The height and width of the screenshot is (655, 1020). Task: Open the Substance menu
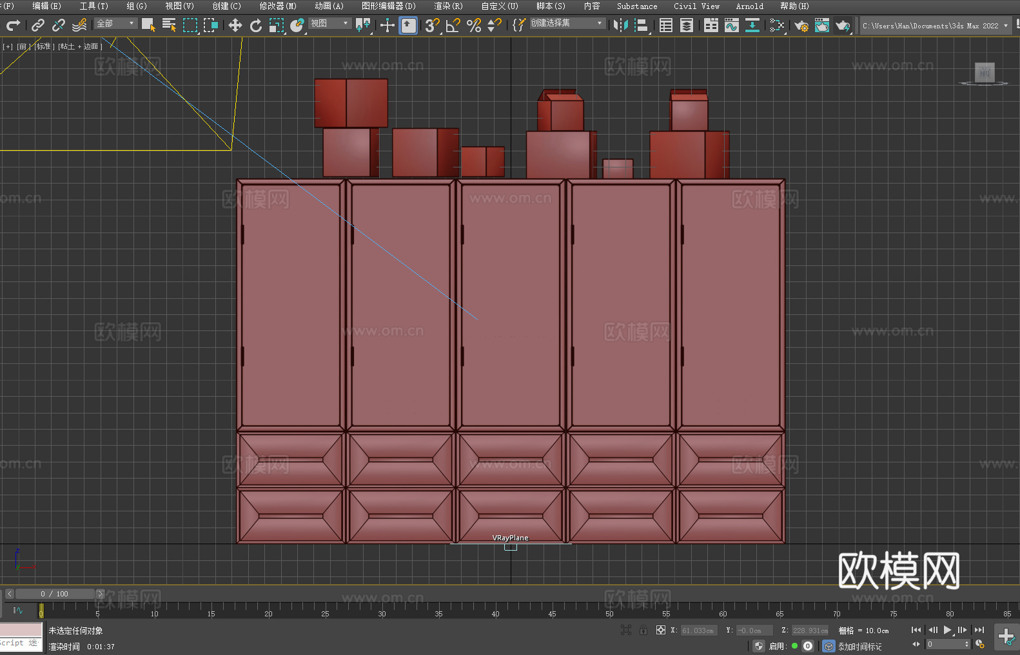tap(637, 6)
